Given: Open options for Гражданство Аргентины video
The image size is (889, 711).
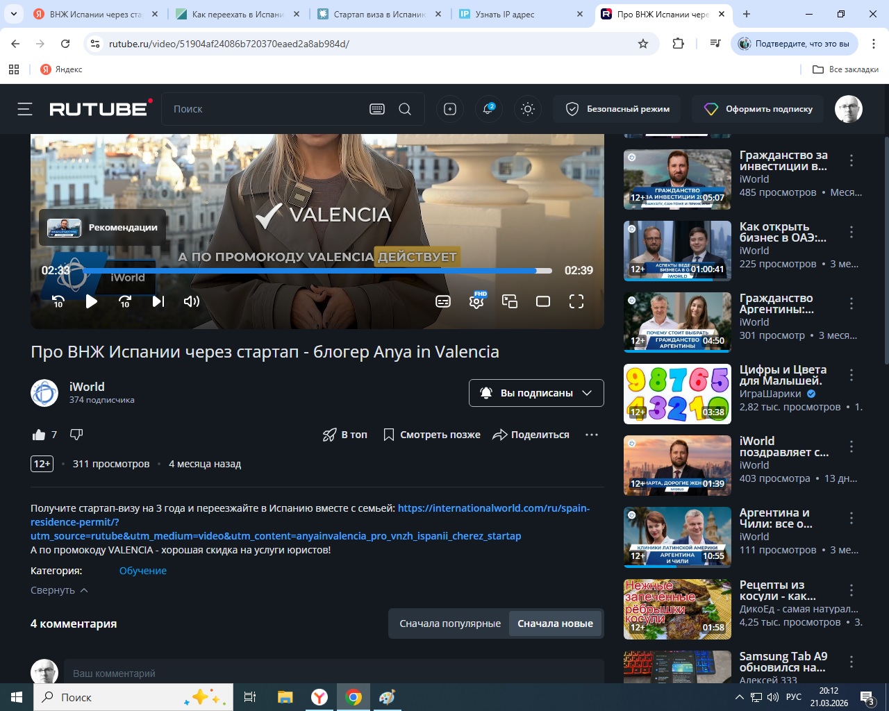Looking at the screenshot, I should click(851, 303).
